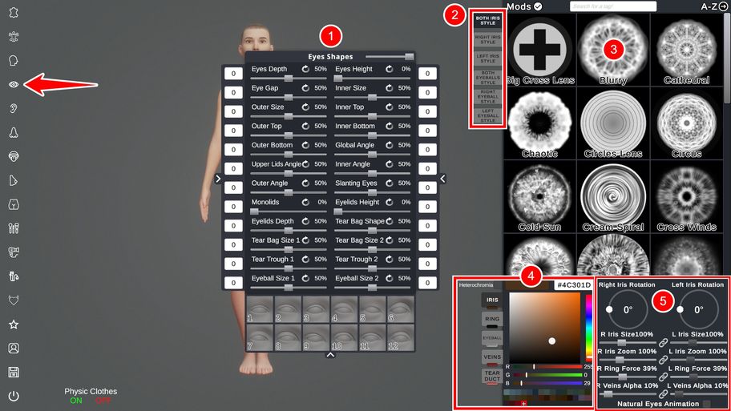
Task: Choose the RING color target button
Action: (x=492, y=320)
